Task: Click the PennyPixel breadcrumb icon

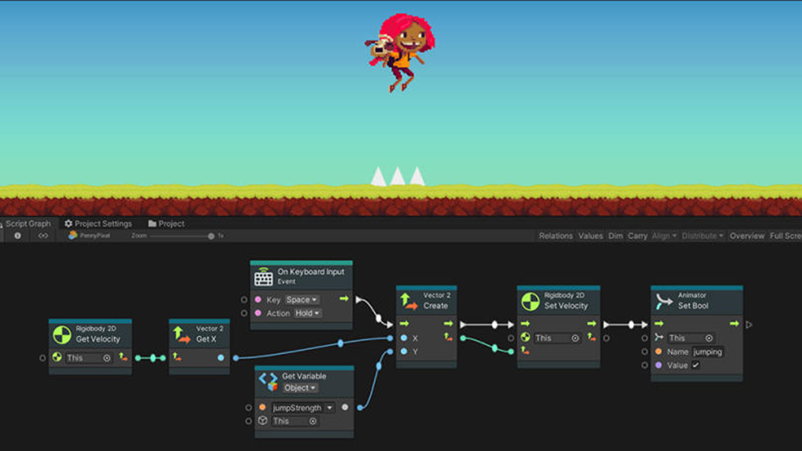Action: click(x=73, y=236)
